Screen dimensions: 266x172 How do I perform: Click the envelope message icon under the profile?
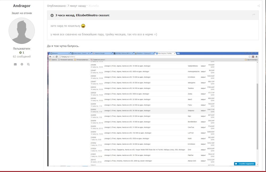click(15, 64)
